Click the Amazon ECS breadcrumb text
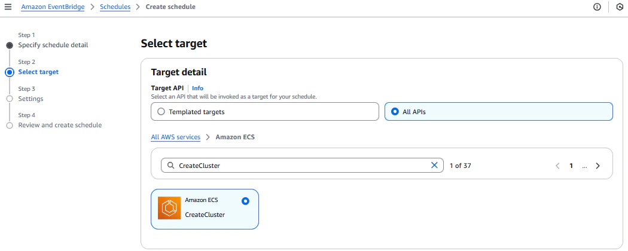Image resolution: width=628 pixels, height=251 pixels. pos(235,137)
